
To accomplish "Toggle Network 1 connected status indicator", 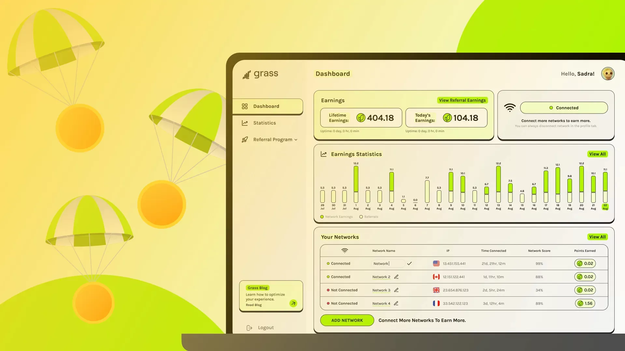I will point(328,263).
